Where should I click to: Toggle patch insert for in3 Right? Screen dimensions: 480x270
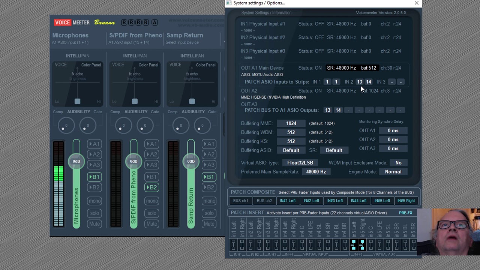(x=276, y=245)
